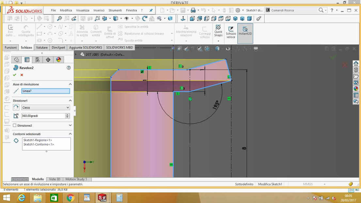Open the Finestra menu

click(132, 10)
